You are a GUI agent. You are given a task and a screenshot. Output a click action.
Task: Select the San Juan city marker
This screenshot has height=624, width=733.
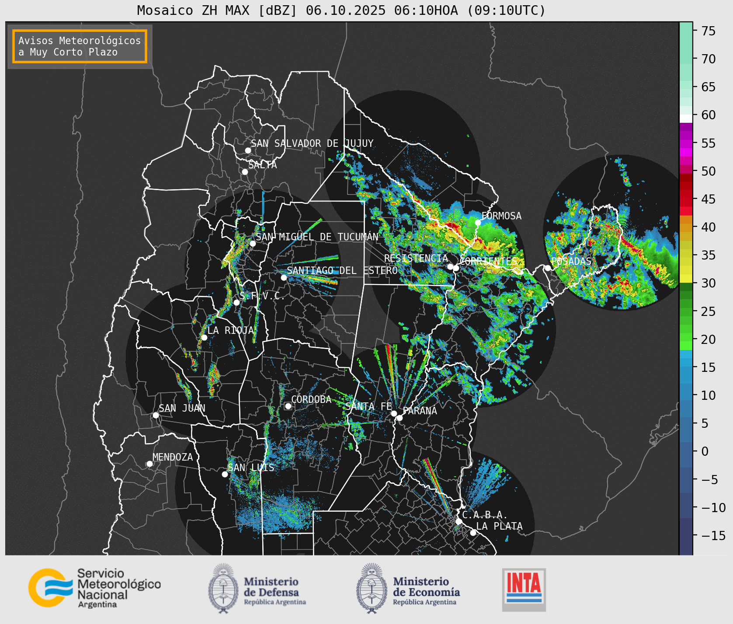pyautogui.click(x=156, y=415)
